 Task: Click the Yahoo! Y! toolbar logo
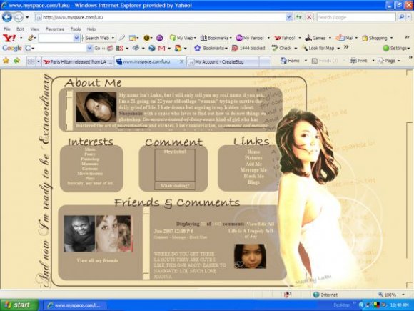(9, 38)
